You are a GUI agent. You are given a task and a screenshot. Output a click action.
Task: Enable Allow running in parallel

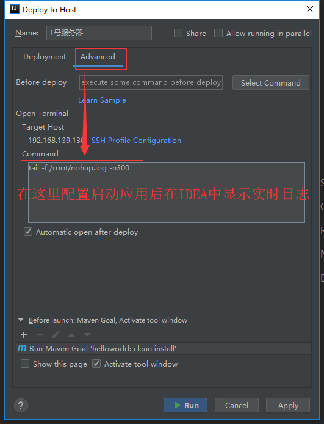[218, 33]
